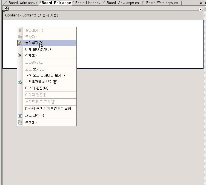Open 속성(R) from the context menu
This screenshot has width=206, height=185.
47,122
